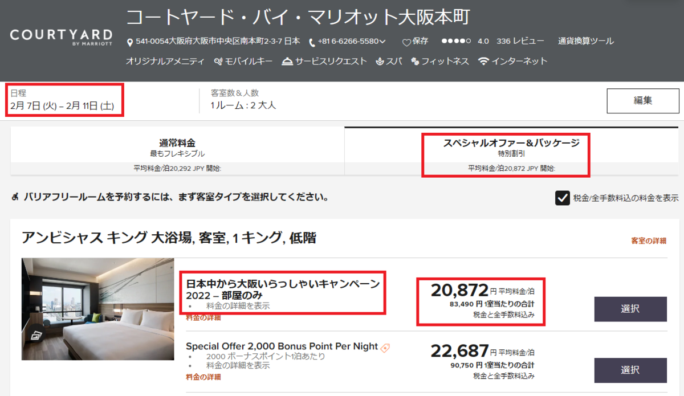Click the mobile key icon
The image size is (684, 396).
point(219,61)
